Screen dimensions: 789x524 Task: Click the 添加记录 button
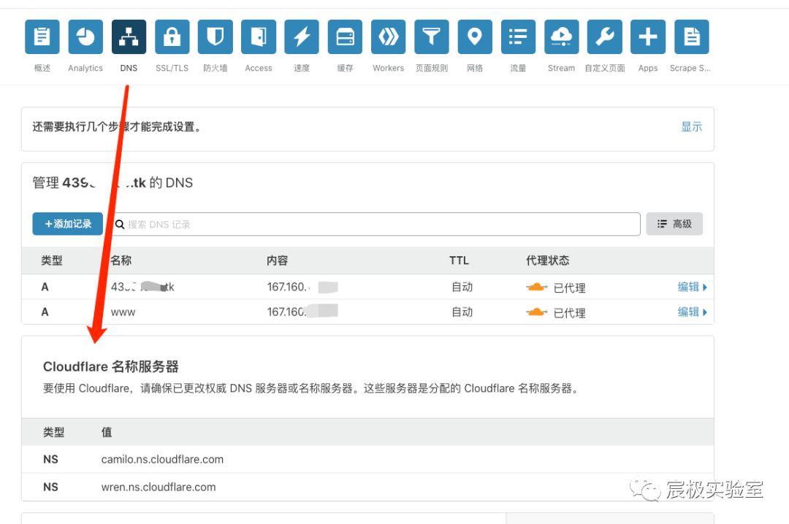coord(68,224)
